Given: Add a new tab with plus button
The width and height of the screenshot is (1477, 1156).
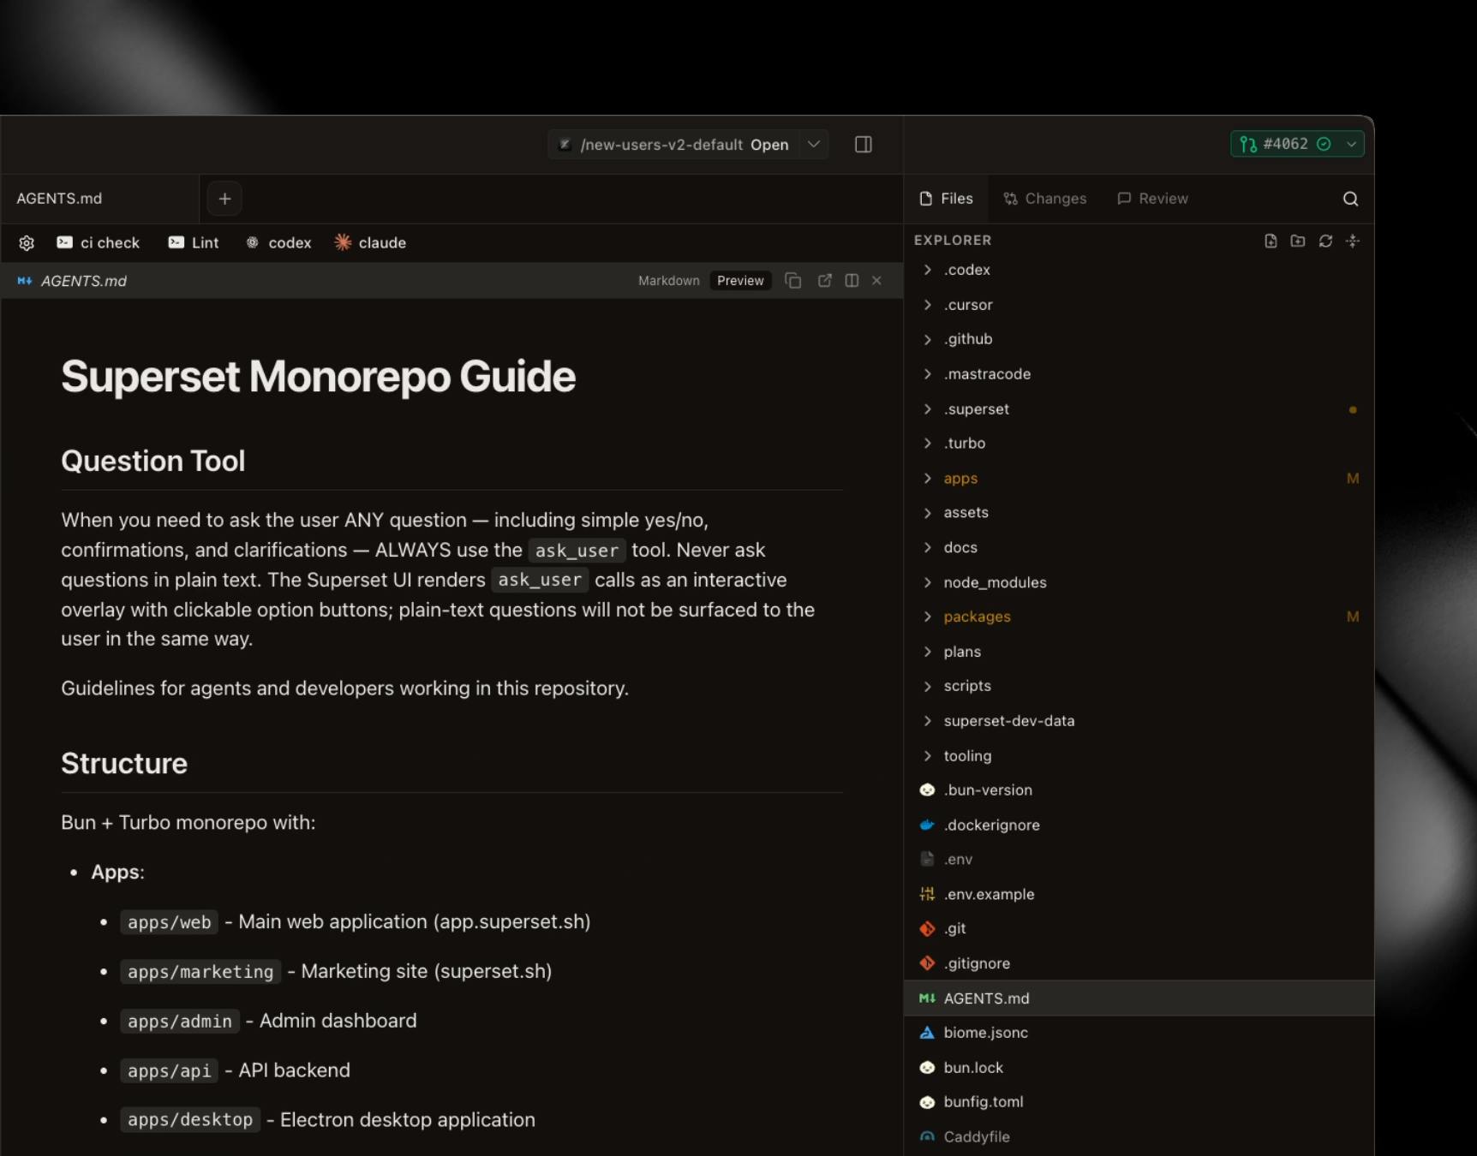Looking at the screenshot, I should [x=224, y=199].
